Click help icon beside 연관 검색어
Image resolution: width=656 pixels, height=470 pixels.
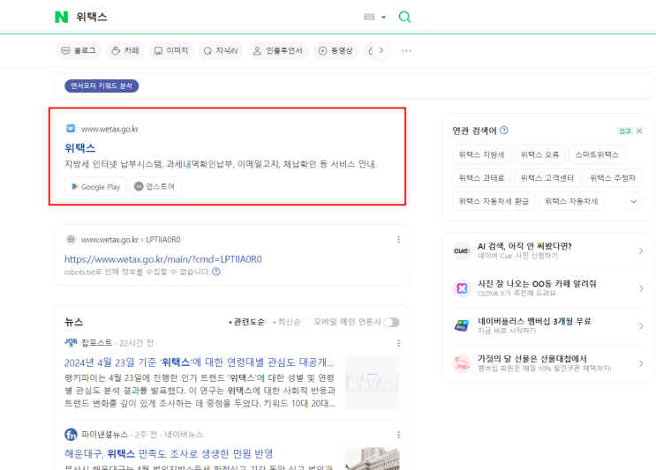pyautogui.click(x=504, y=131)
